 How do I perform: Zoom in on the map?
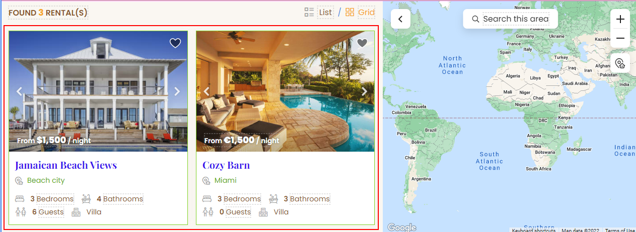pyautogui.click(x=620, y=19)
